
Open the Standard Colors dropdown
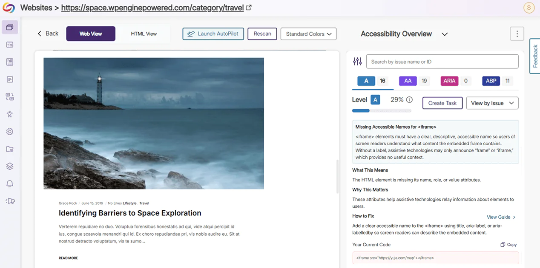coord(308,34)
